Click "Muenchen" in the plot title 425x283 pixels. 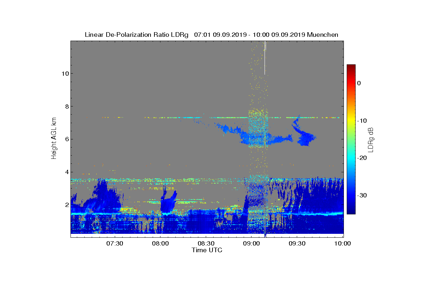click(323, 35)
